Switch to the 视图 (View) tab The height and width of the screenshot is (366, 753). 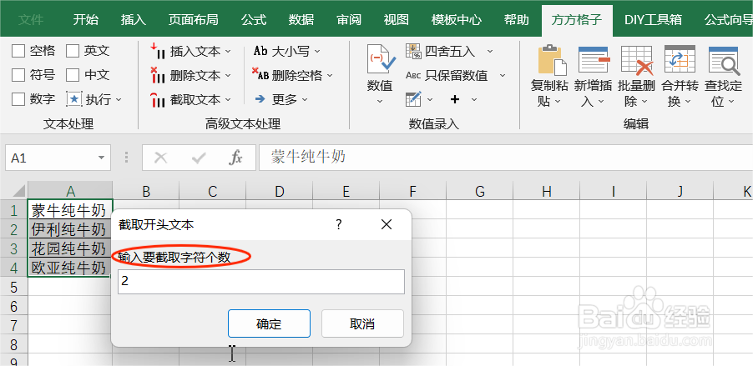point(397,20)
